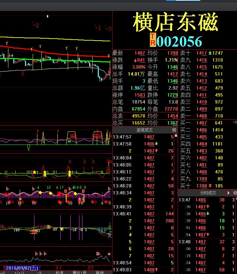Click the red down-arrow icon in the 买十 row
Image resolution: width=237 pixels, height=274 pixels.
click(210, 186)
